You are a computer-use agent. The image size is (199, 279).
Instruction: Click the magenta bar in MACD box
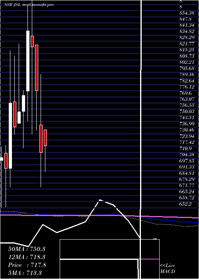click(x=148, y=259)
